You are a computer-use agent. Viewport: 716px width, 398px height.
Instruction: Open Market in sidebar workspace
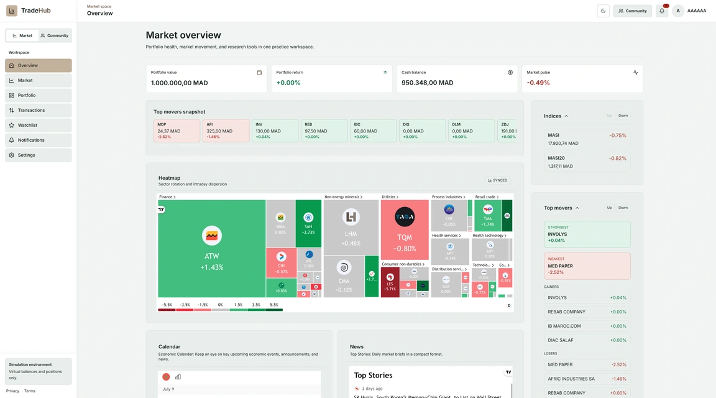tap(39, 80)
